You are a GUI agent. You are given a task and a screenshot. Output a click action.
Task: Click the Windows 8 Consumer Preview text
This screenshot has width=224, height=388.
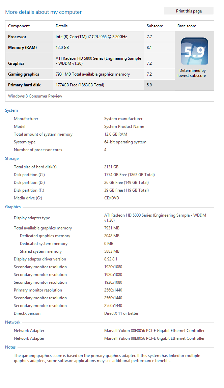pos(35,96)
